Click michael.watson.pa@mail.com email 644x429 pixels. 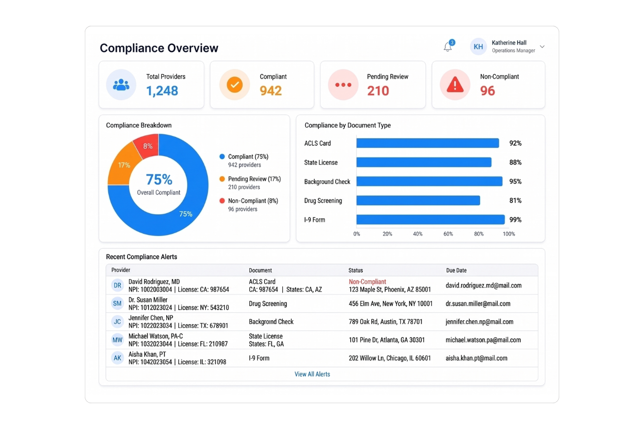click(483, 340)
